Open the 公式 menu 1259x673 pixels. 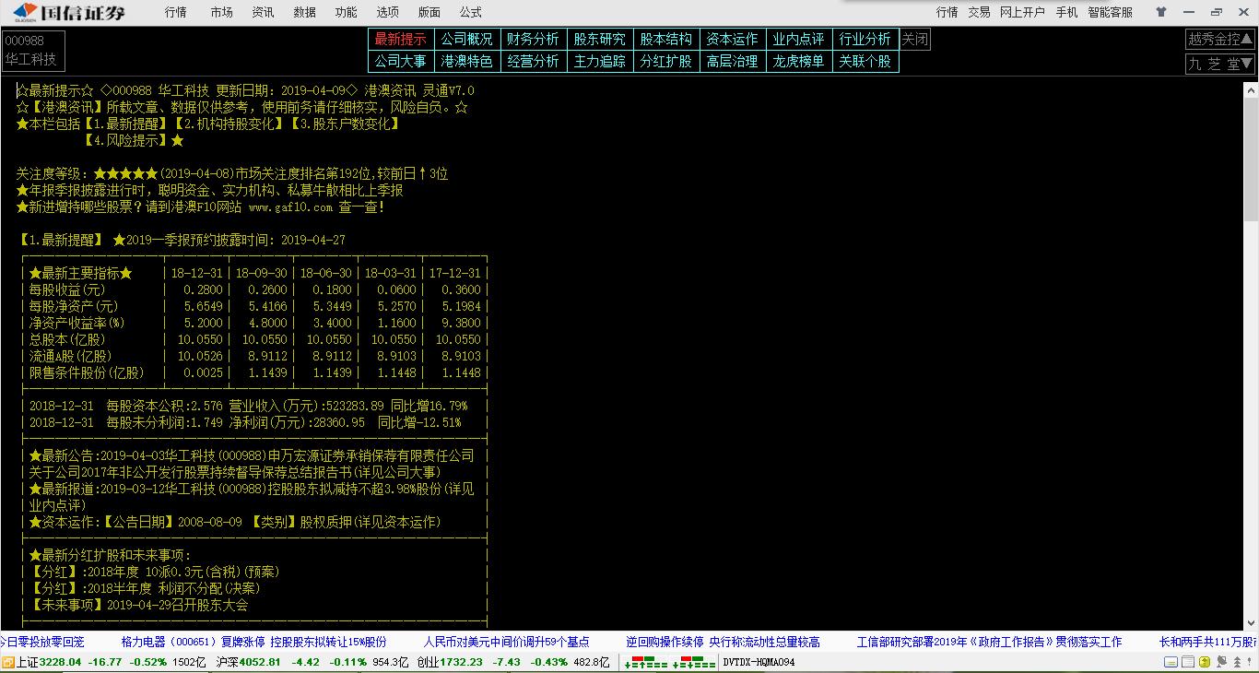pos(471,13)
